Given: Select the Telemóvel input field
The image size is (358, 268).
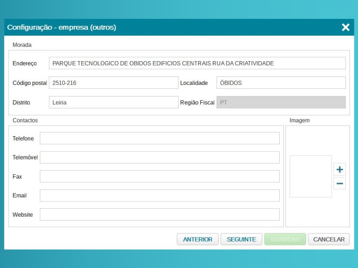Looking at the screenshot, I should pyautogui.click(x=159, y=158).
